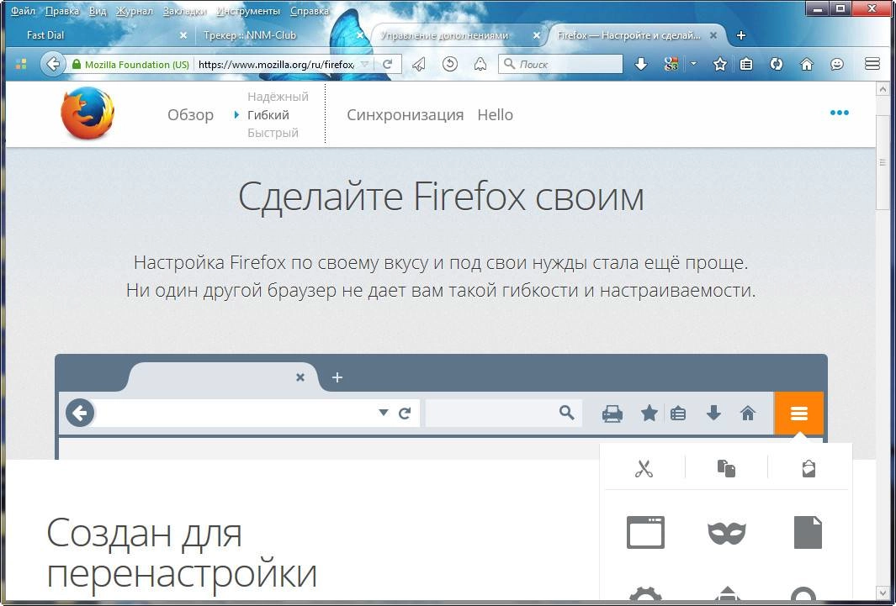This screenshot has width=896, height=606.
Task: Click the new window icon in panel
Action: (645, 532)
